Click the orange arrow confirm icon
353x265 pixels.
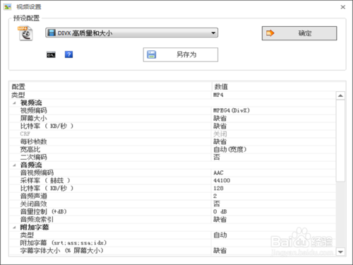pos(270,33)
